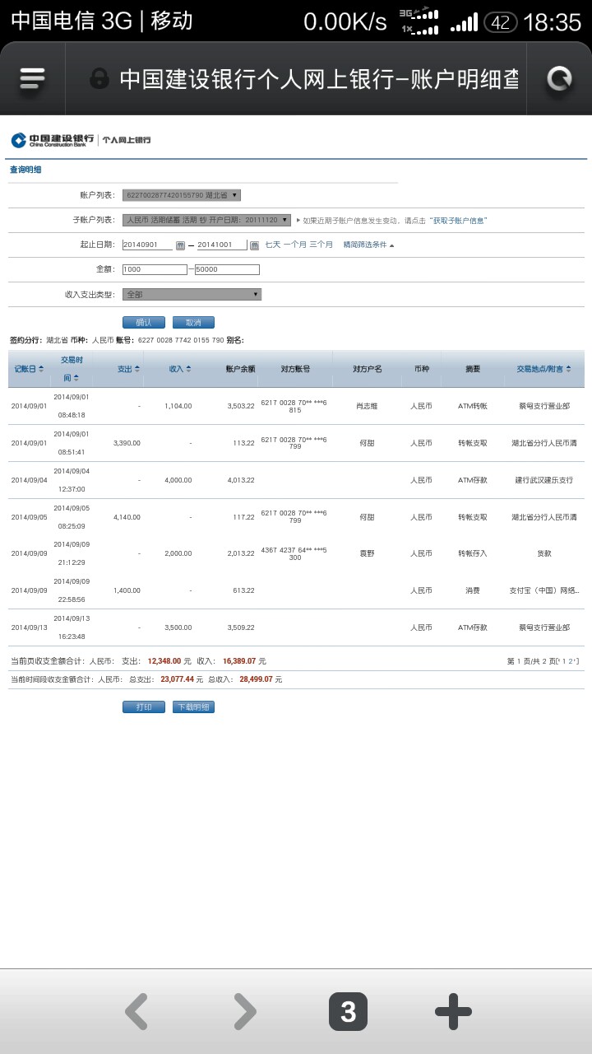Open calendar icon for start date
Screen dimensions: 592x1054
click(180, 245)
